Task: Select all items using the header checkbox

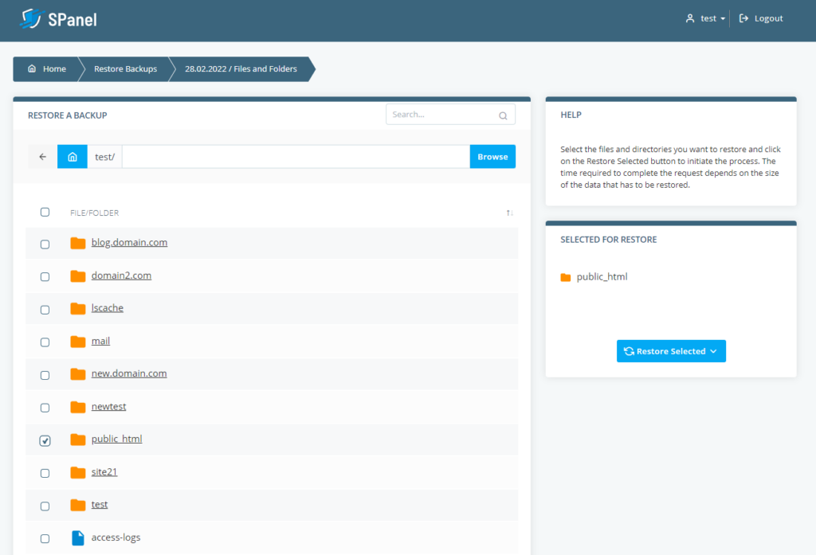Action: [45, 212]
